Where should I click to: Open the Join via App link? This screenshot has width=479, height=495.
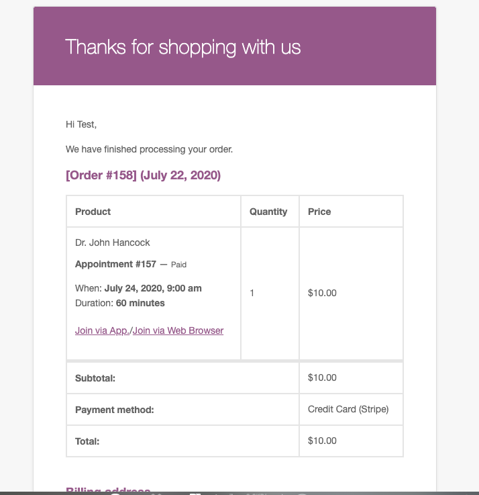(102, 330)
